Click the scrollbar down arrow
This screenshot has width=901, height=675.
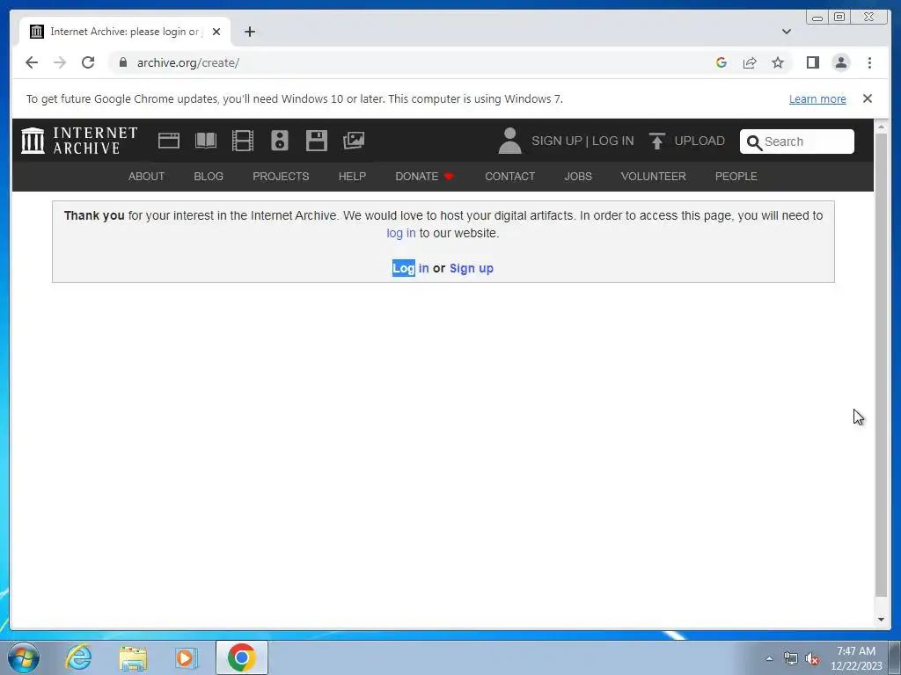[881, 620]
